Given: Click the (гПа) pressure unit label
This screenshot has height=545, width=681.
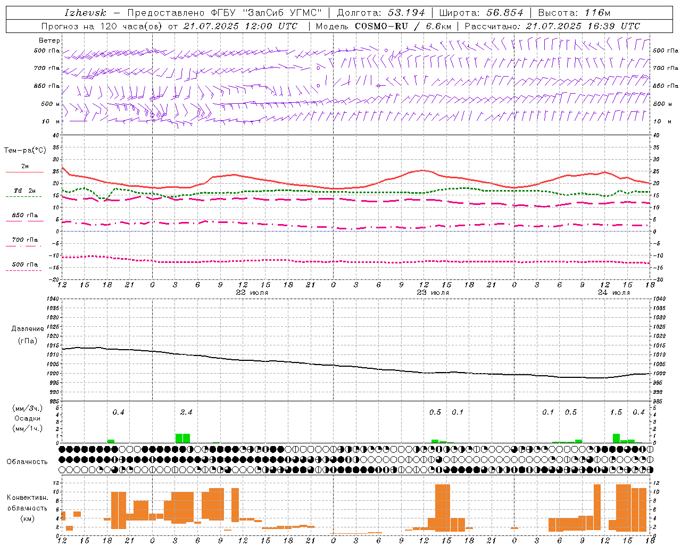Looking at the screenshot, I should pyautogui.click(x=28, y=341).
